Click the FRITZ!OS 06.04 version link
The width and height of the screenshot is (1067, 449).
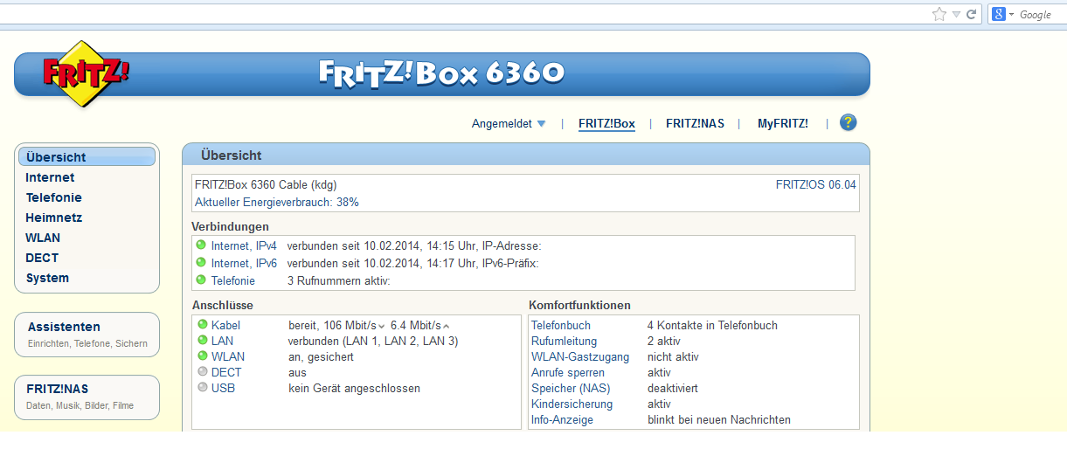816,185
